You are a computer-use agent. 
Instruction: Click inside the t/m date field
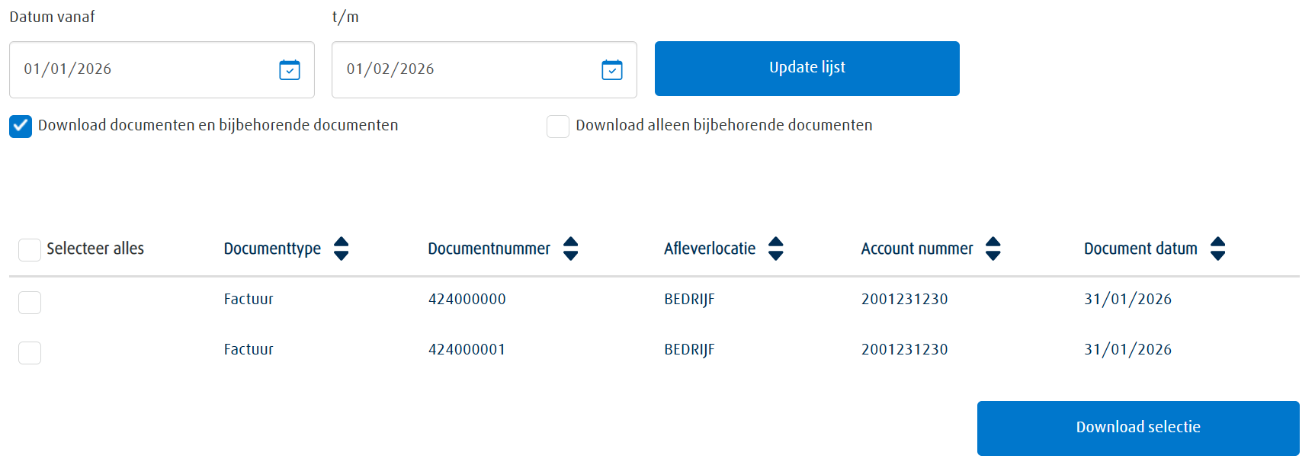pos(457,69)
